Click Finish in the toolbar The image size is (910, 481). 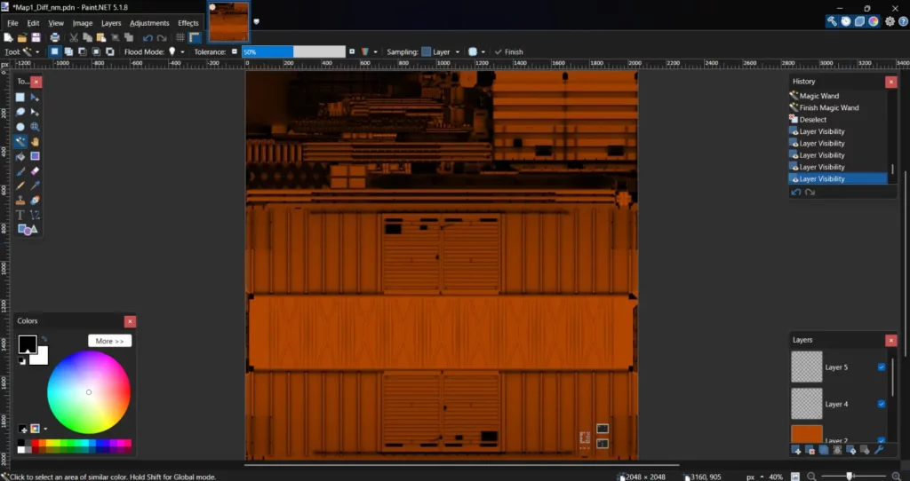509,52
